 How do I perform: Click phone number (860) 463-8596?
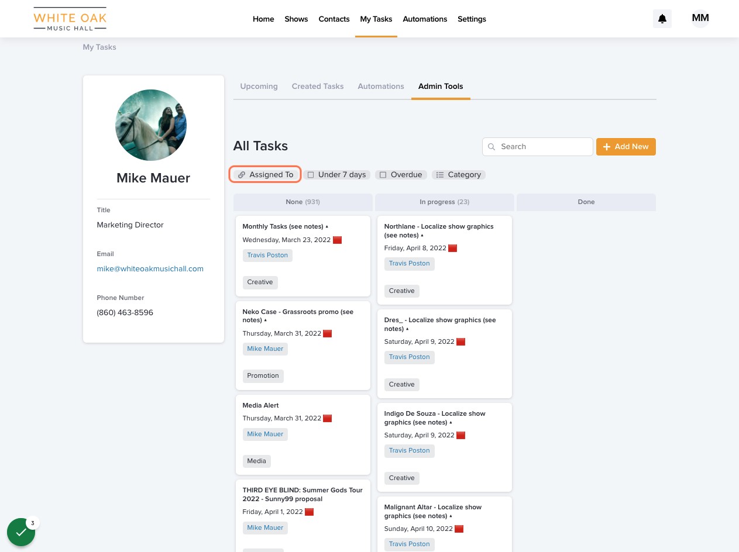125,312
